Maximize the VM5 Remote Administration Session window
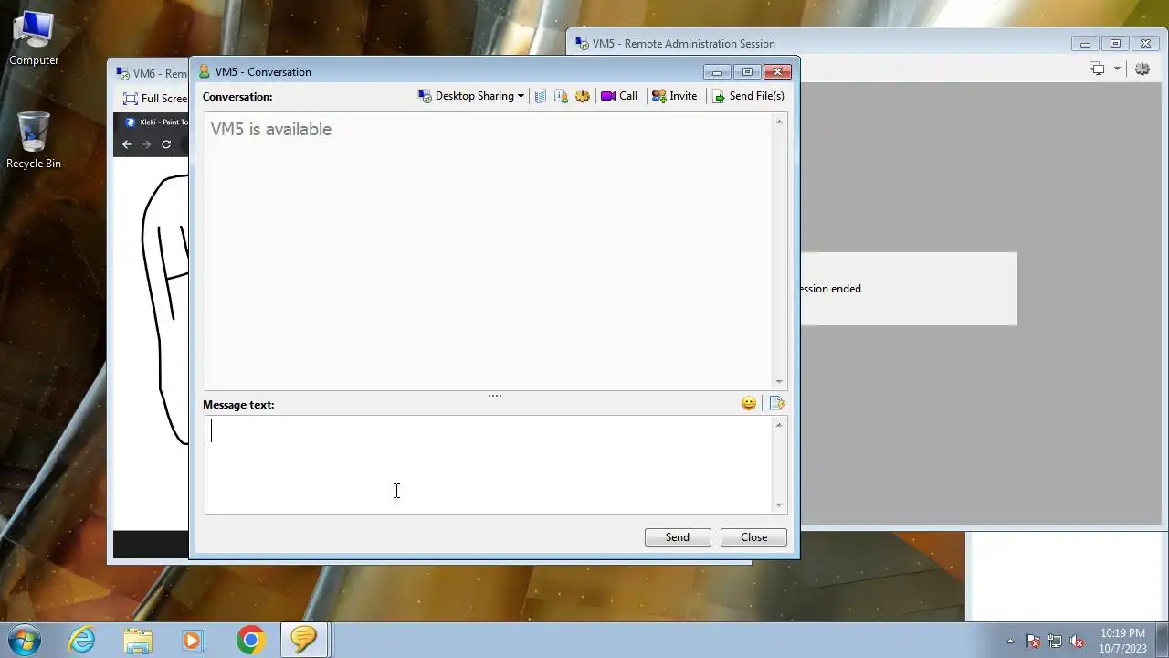Viewport: 1169px width, 658px height. (x=1115, y=44)
